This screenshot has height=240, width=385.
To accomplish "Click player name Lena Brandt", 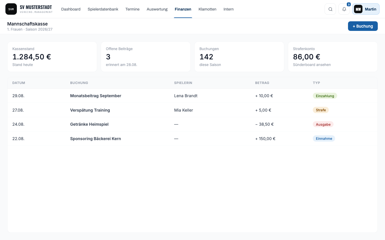I will (186, 96).
